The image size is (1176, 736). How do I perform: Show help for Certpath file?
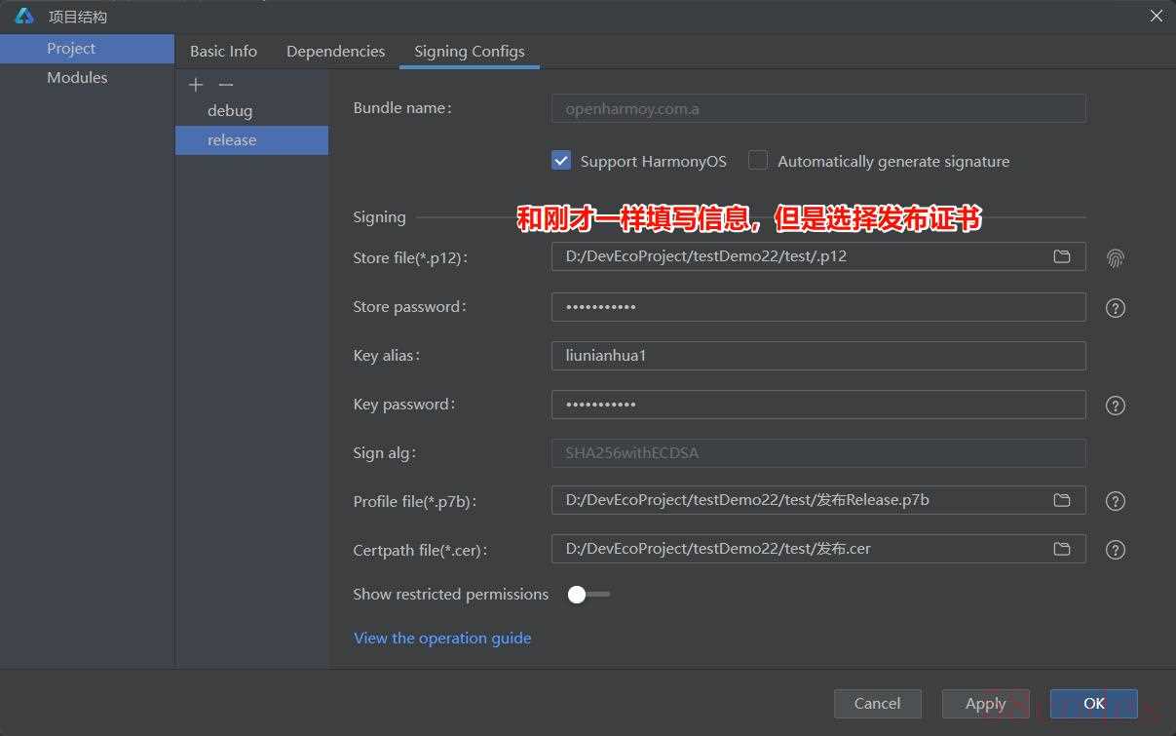pyautogui.click(x=1116, y=550)
